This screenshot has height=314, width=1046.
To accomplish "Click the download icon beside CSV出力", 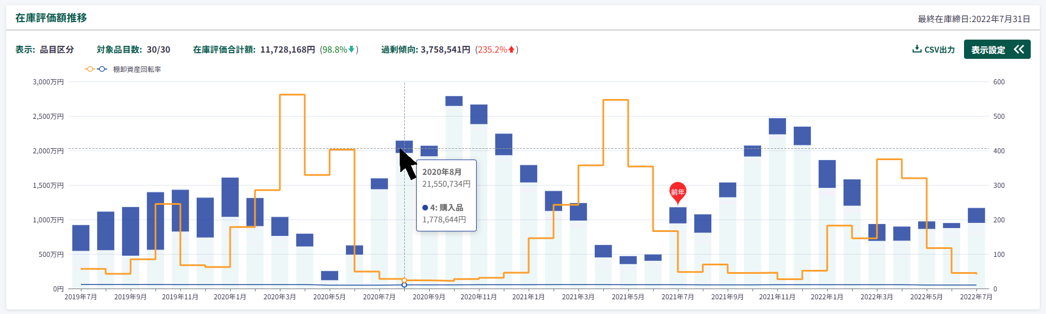I will (x=917, y=49).
